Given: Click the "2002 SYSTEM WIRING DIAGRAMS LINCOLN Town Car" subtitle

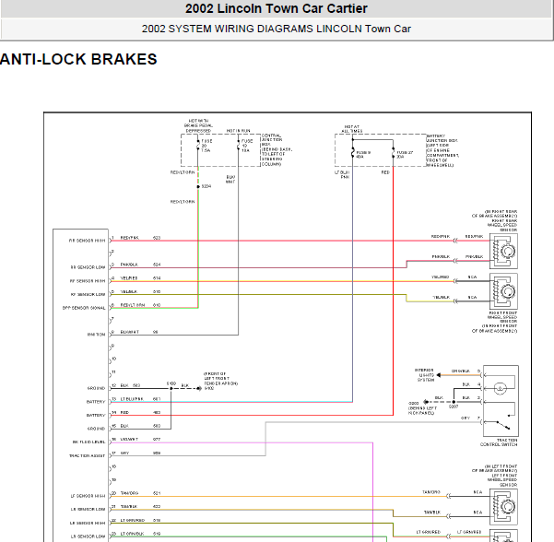Looking at the screenshot, I should click(x=277, y=29).
